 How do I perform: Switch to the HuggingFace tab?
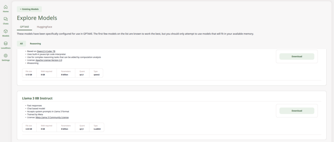pos(44,27)
